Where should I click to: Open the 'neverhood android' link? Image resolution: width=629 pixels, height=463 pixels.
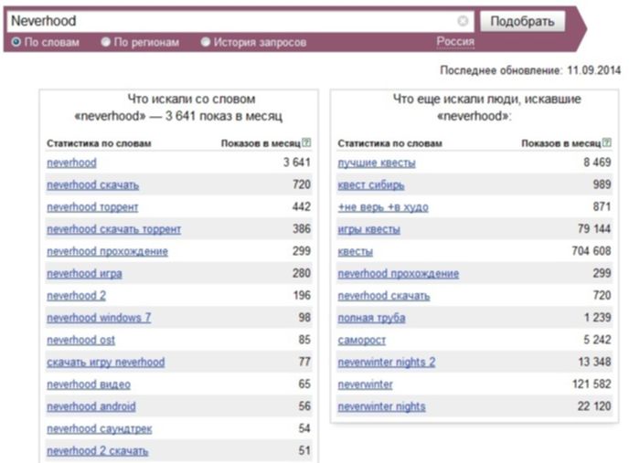tap(91, 406)
